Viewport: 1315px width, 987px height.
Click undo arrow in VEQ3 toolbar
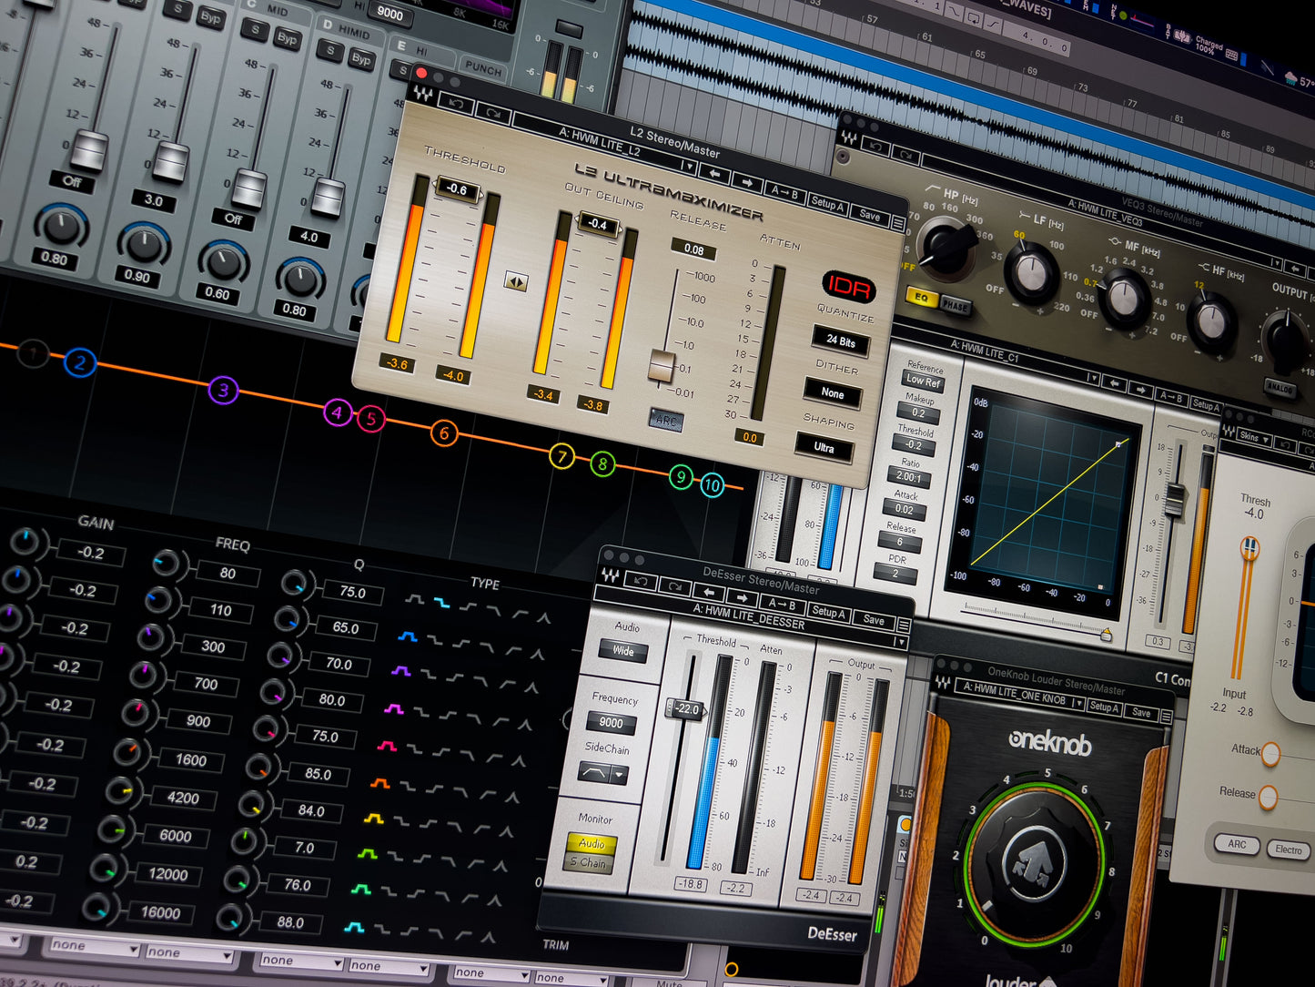click(x=875, y=147)
